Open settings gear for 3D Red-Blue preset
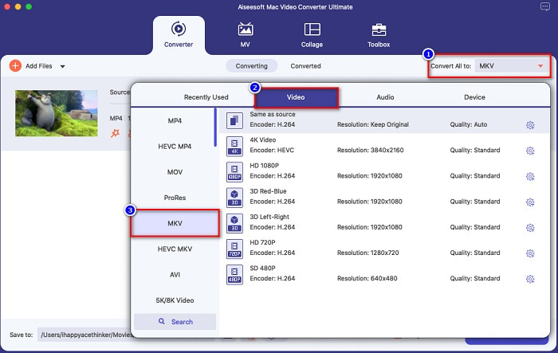Viewport: 558px width, 353px height. [x=530, y=202]
